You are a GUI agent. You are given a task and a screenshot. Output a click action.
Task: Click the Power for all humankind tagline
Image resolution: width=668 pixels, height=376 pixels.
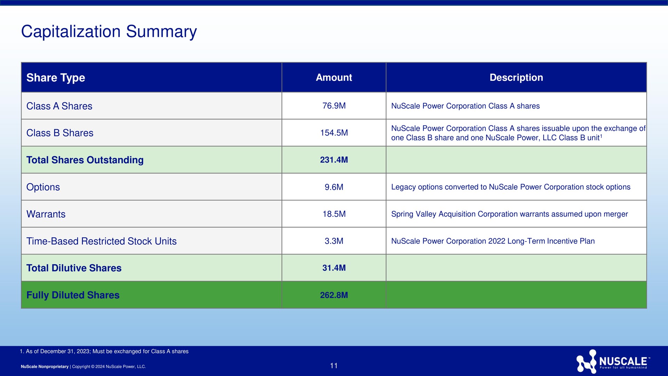(623, 368)
